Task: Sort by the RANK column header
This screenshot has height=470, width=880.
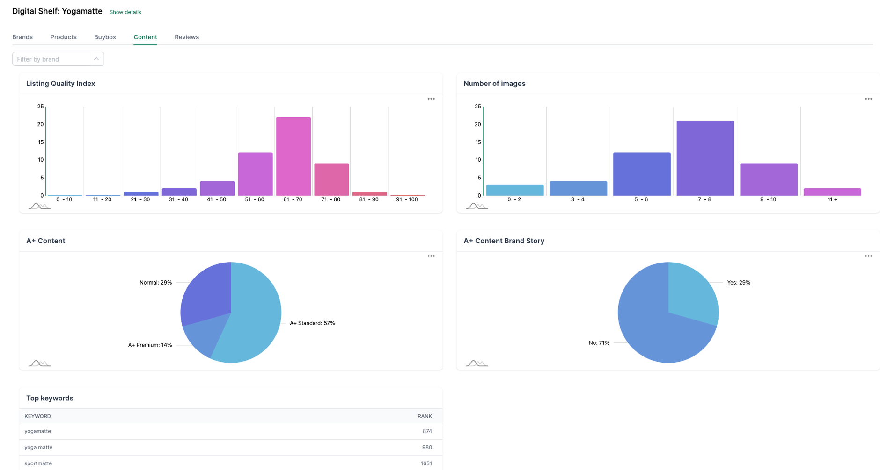Action: tap(425, 416)
